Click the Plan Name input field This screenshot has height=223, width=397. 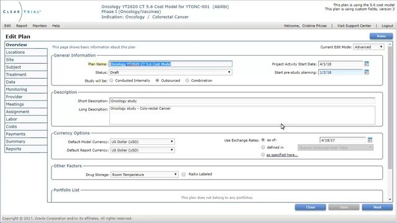coord(171,64)
